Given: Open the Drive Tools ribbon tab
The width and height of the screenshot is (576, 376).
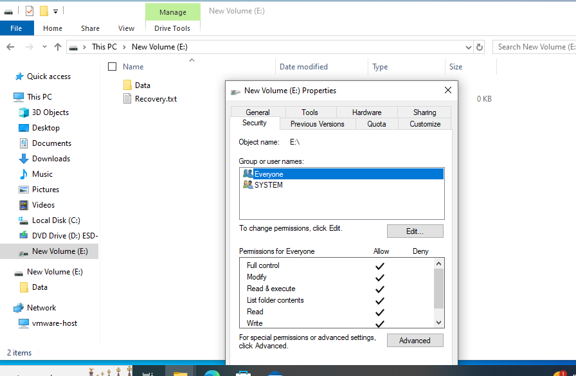Looking at the screenshot, I should coord(172,28).
